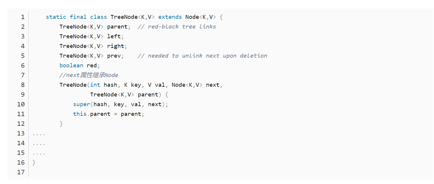Screen dimensions: 434x184
Task: Click the "//next属性继承Node" comment line
Action: click(x=89, y=75)
